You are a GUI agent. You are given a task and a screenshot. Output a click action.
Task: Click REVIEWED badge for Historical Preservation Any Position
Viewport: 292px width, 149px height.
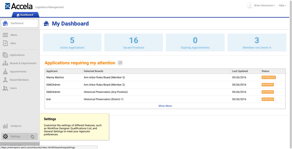(268, 92)
